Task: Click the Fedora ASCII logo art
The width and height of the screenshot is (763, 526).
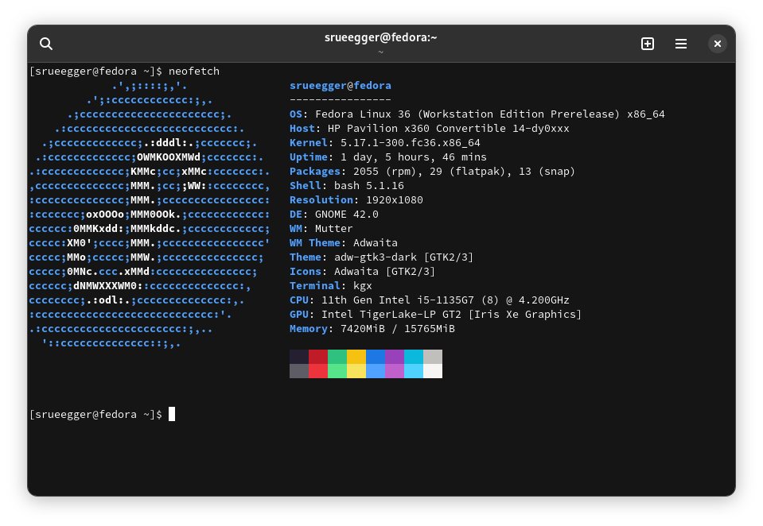Action: pos(150,215)
